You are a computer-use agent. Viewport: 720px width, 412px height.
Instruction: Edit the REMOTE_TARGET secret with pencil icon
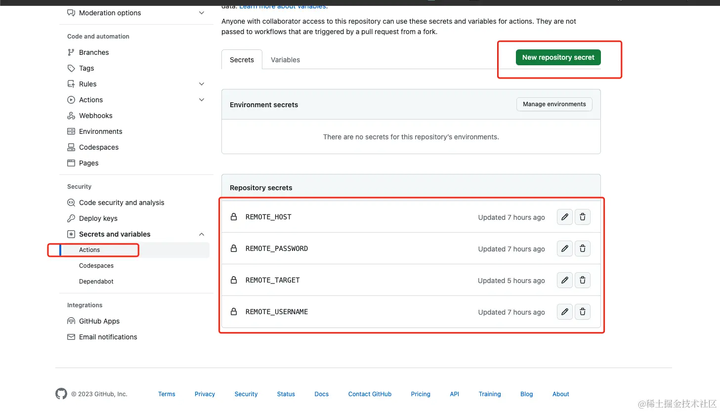(564, 280)
